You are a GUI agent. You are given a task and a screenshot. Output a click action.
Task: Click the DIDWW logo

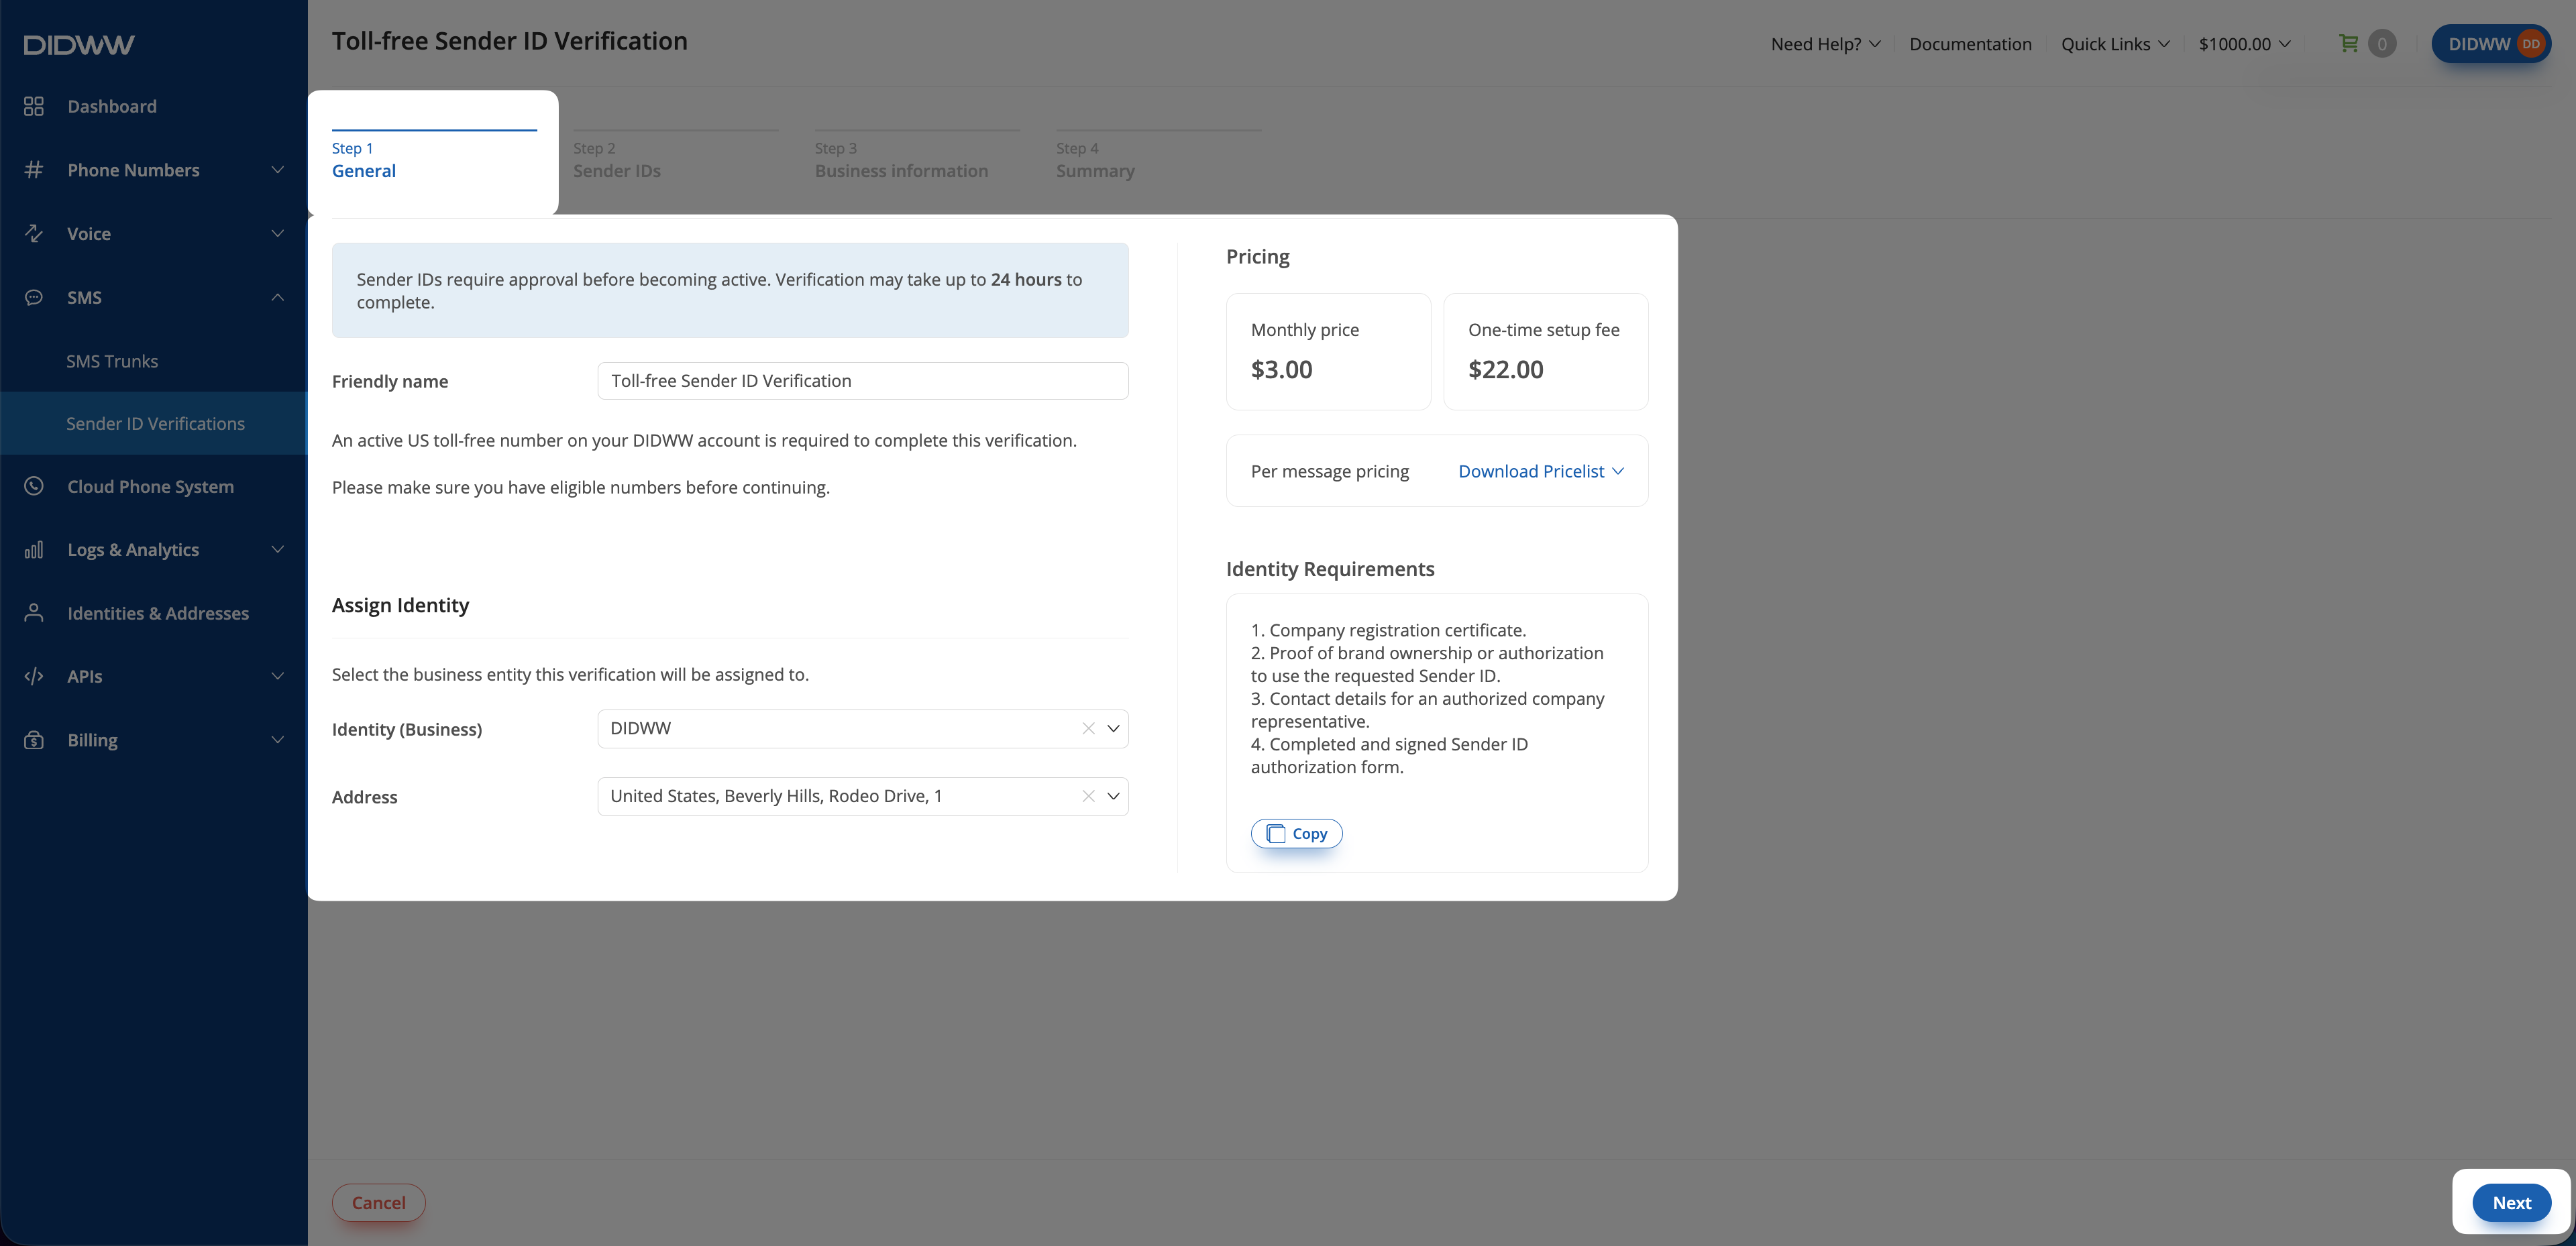pyautogui.click(x=79, y=45)
